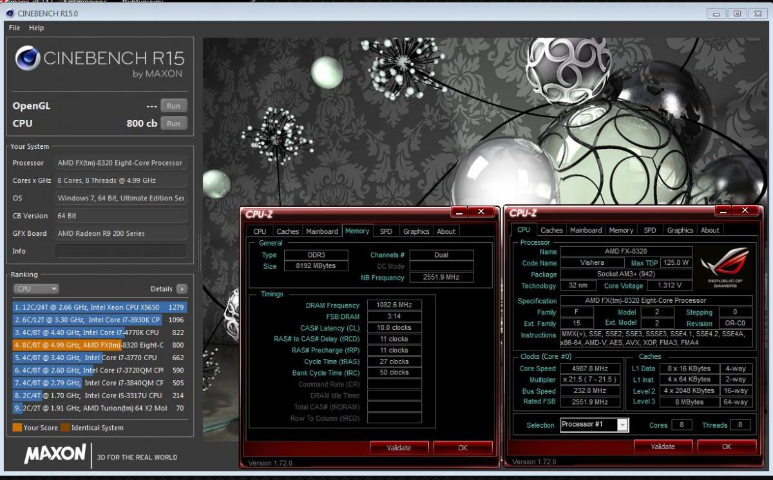The height and width of the screenshot is (480, 773).
Task: Click Validate in the Memory CPU-Z window
Action: (x=399, y=447)
